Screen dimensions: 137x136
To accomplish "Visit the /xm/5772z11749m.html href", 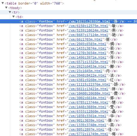I will pyautogui.click(x=88, y=134).
